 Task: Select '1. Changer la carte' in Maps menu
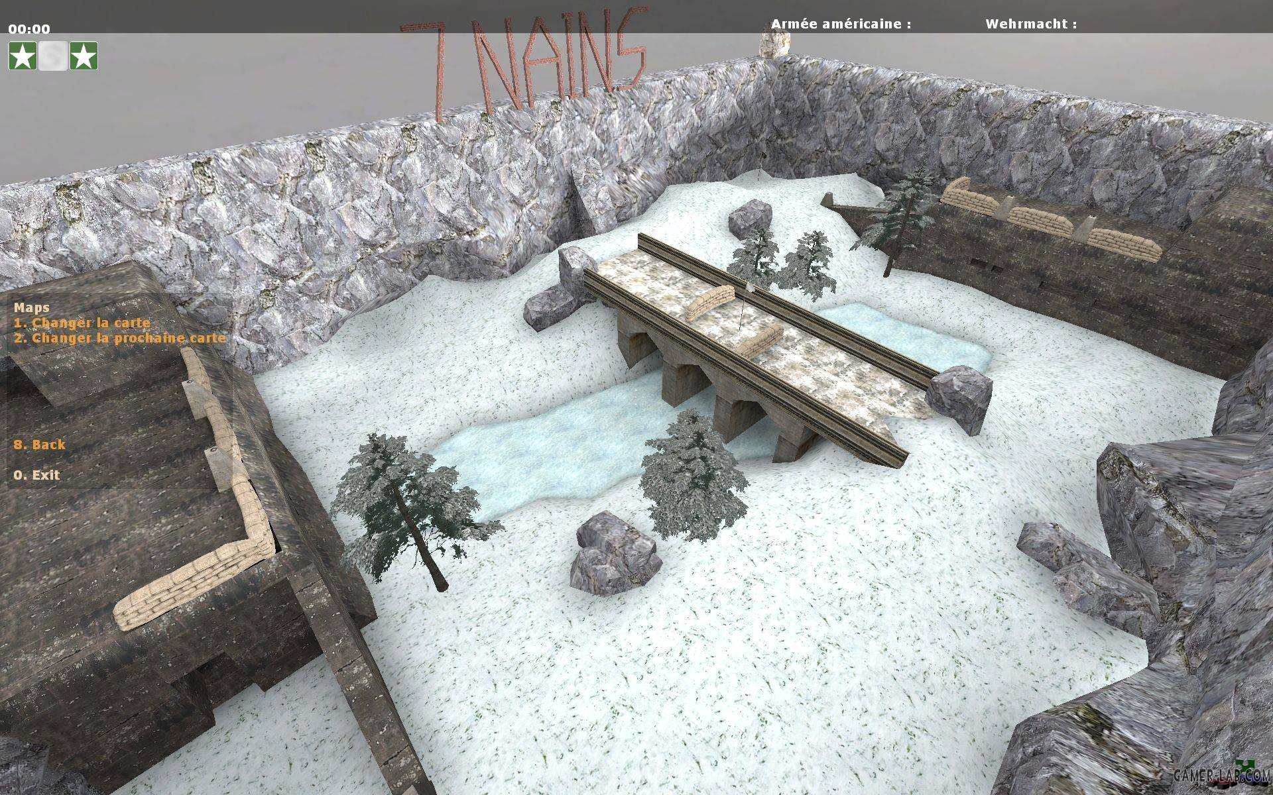[x=82, y=323]
